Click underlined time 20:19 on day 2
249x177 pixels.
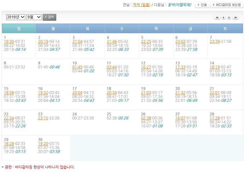(x=43, y=41)
